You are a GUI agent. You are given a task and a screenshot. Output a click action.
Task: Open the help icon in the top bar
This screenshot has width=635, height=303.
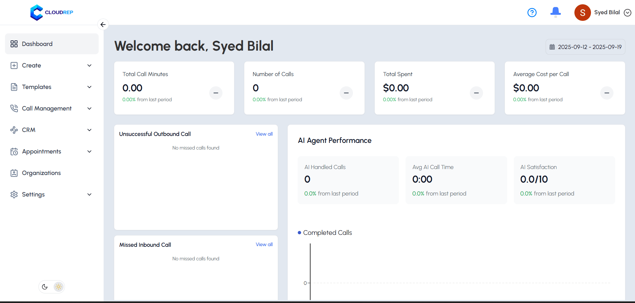coord(532,12)
